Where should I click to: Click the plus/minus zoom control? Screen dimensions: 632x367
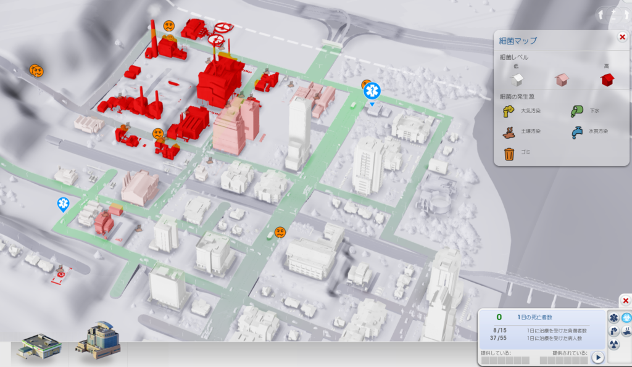point(613,15)
